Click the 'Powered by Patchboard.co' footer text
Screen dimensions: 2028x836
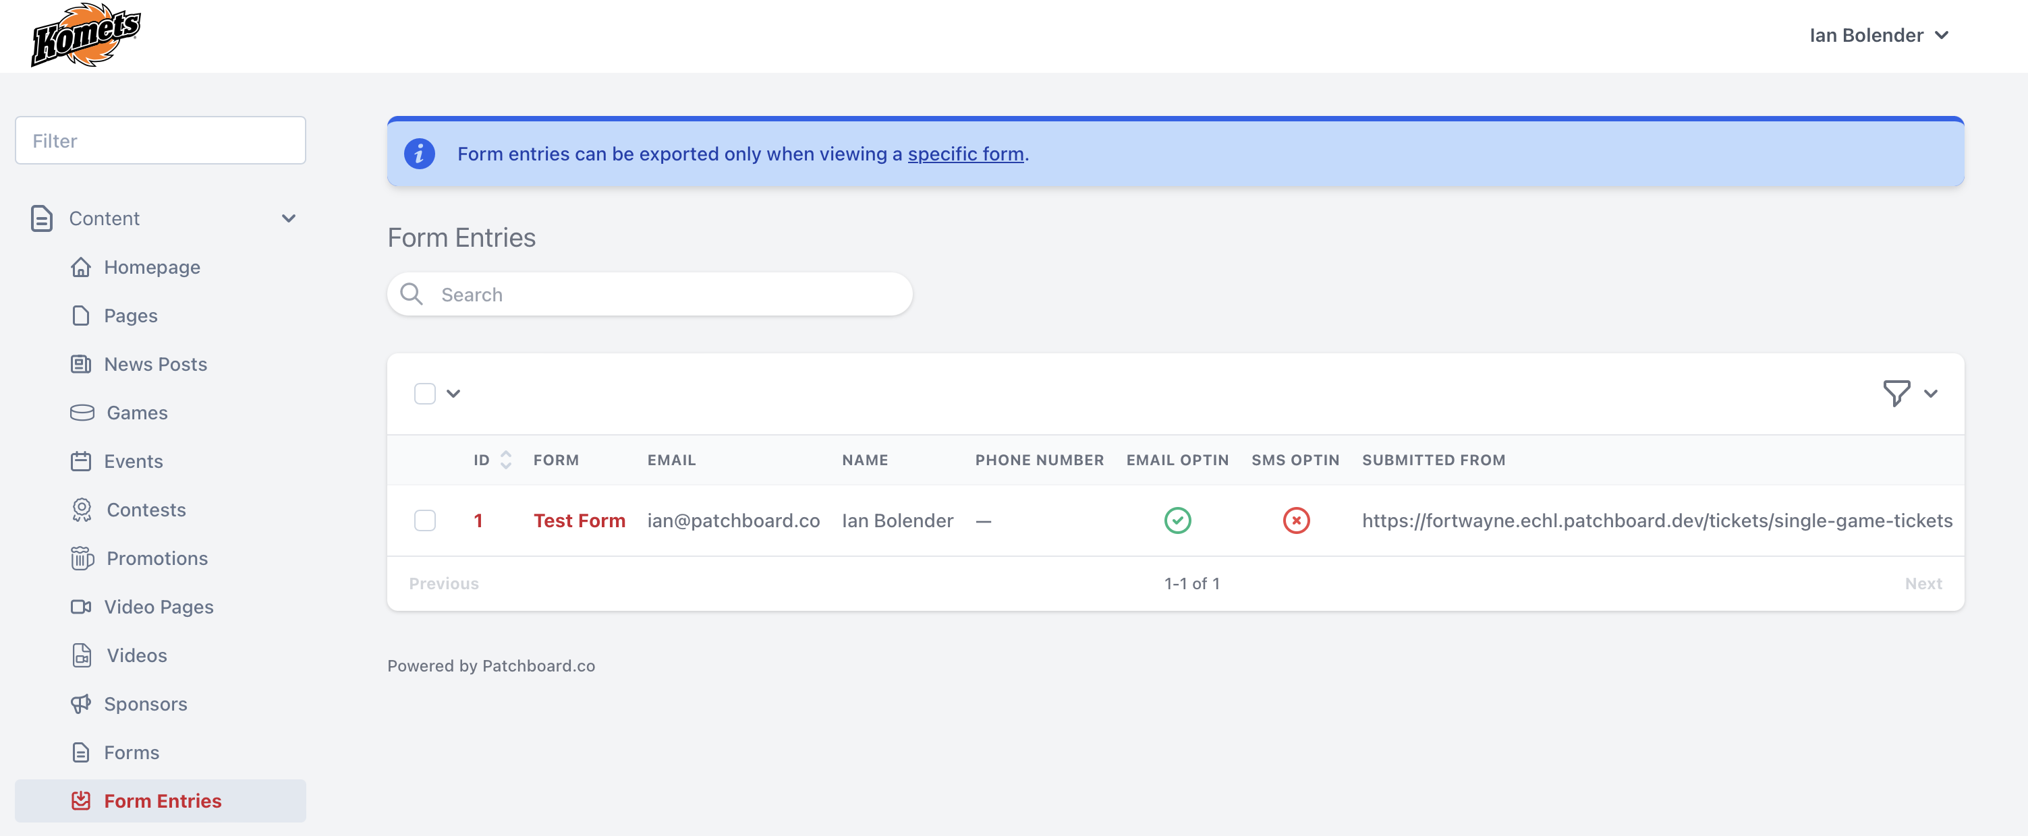491,666
